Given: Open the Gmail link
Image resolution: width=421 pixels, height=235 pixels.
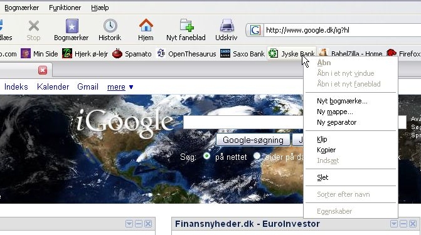Looking at the screenshot, I should (x=88, y=87).
